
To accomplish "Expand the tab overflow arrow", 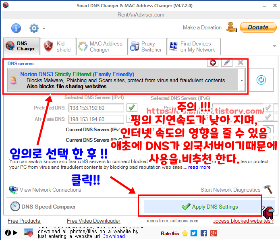I will [x=274, y=46].
